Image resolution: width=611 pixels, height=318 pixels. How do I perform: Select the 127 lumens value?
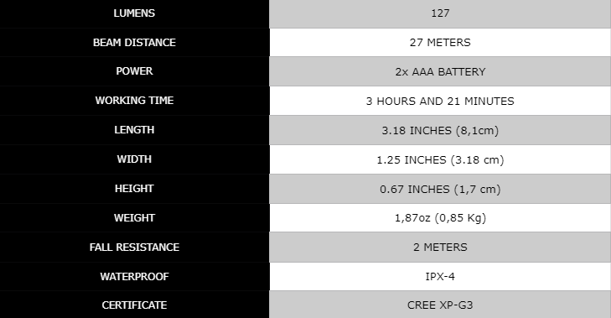point(440,13)
